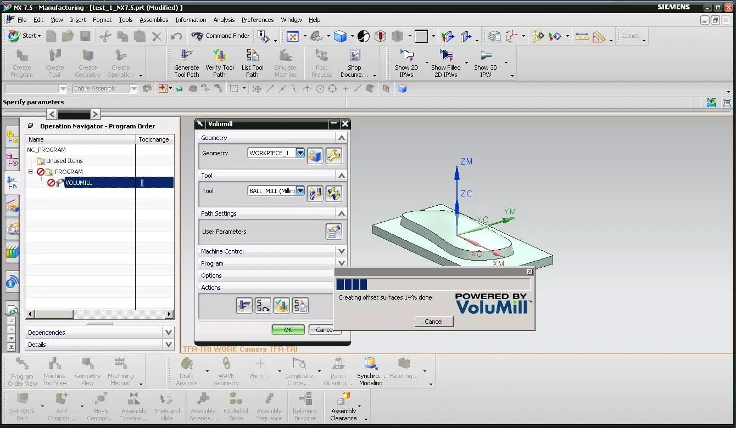Open the Analysis menu
The image size is (736, 428).
coord(224,20)
